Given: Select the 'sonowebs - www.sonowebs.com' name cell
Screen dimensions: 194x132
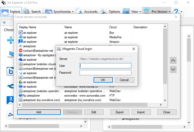Looking at the screenshot, I should coord(85,96).
